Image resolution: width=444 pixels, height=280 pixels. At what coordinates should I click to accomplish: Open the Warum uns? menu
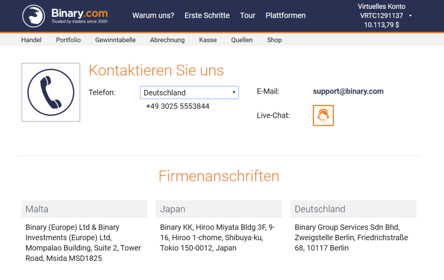pos(153,15)
